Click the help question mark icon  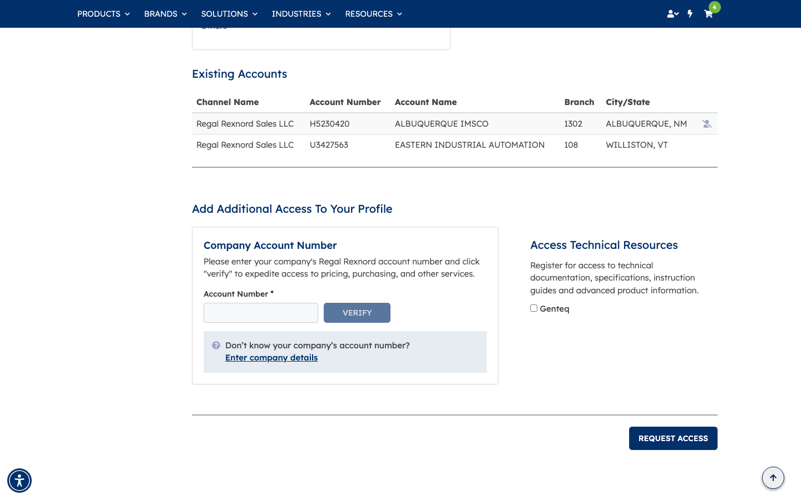coord(216,346)
